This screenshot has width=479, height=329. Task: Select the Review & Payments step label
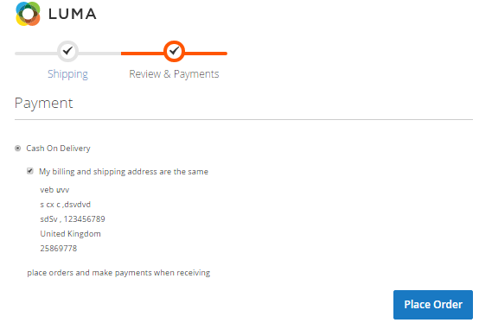pos(174,74)
